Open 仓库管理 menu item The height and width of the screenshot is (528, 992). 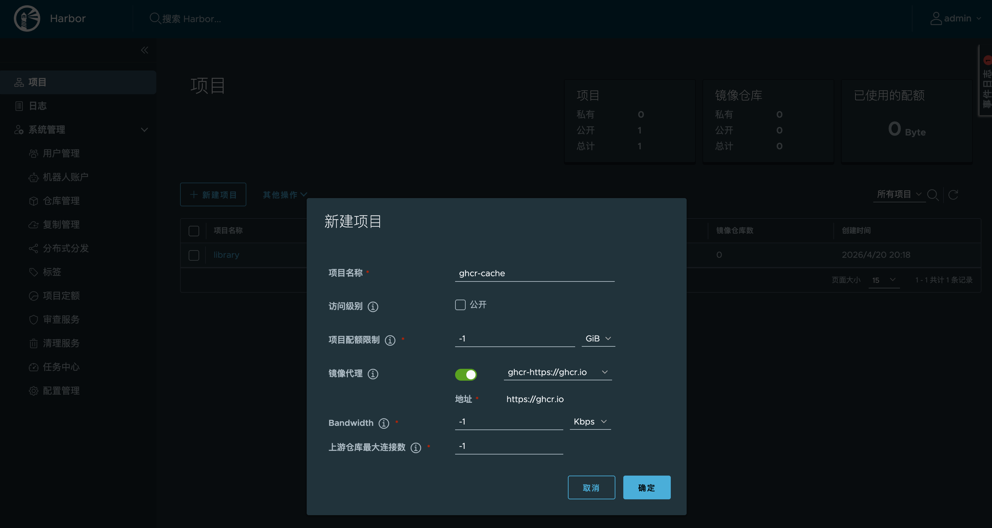click(61, 201)
